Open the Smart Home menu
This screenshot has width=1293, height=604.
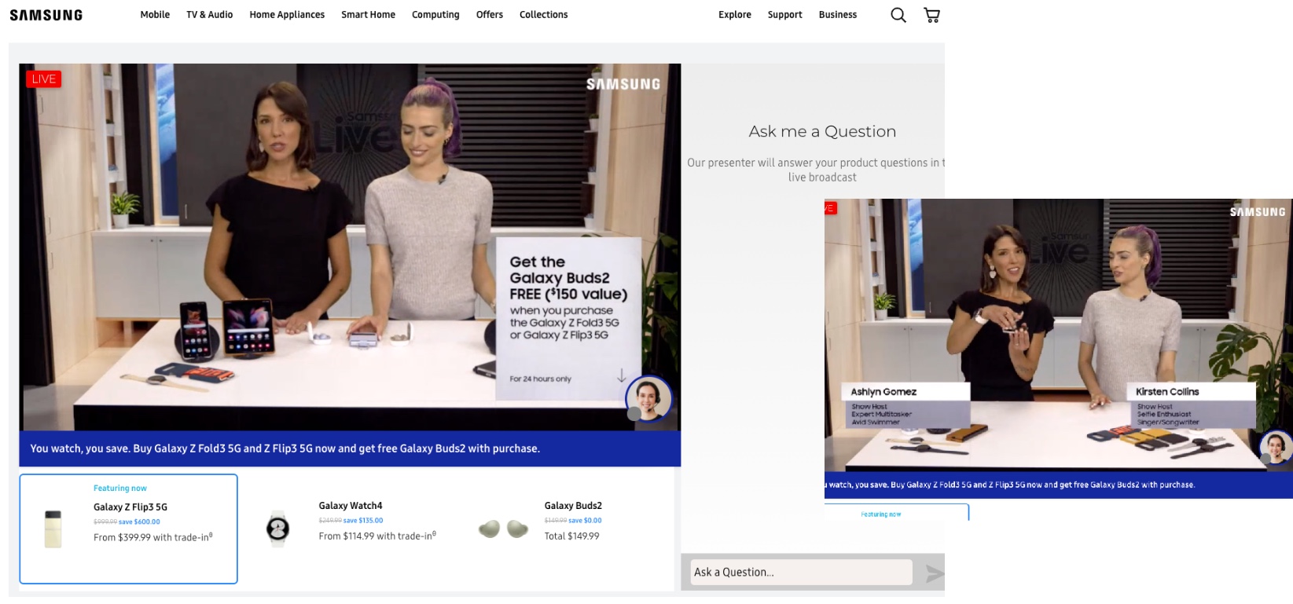pyautogui.click(x=368, y=15)
